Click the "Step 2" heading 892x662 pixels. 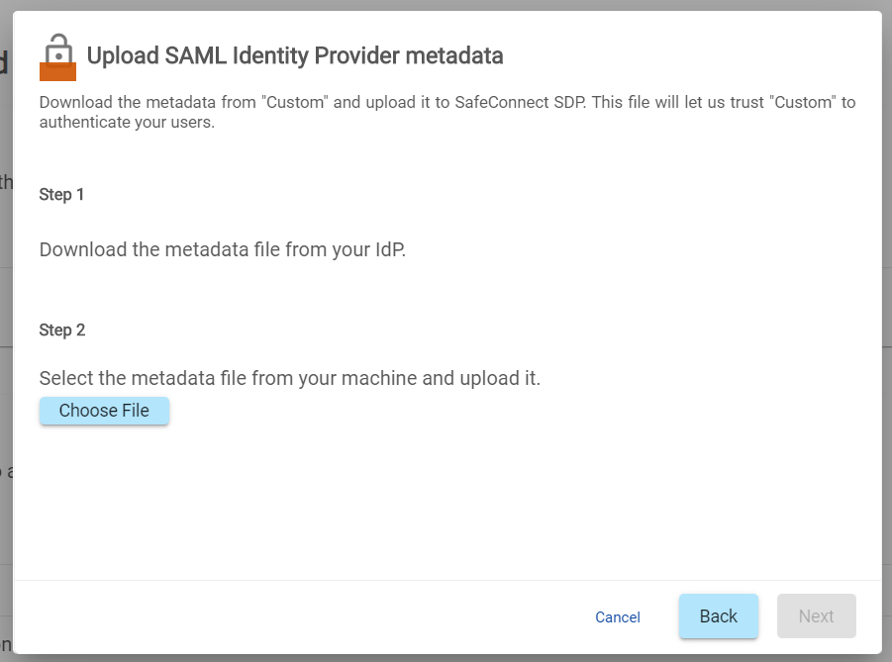61,331
